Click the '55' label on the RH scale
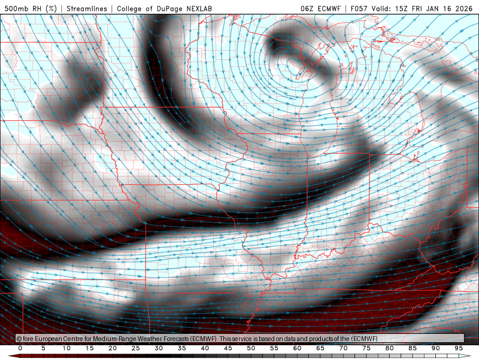The height and width of the screenshot is (359, 479). [274, 348]
